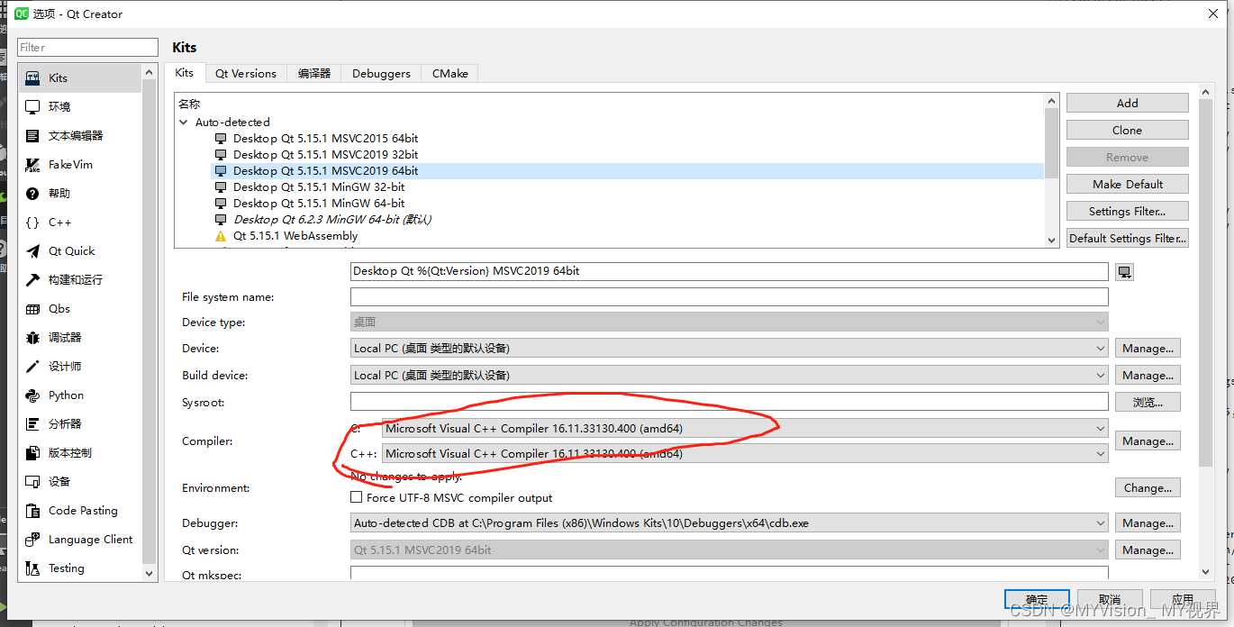The width and height of the screenshot is (1234, 627).
Task: Select kit Desktop Qt 5.15.1 MinGW 32-bit
Action: click(x=319, y=187)
